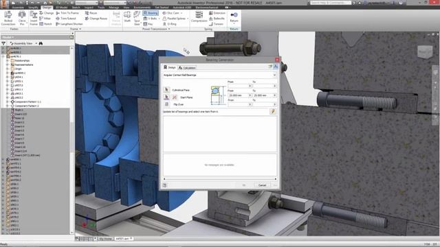Select the Notch frame tool
This screenshot has width=440, height=247.
pos(46,24)
